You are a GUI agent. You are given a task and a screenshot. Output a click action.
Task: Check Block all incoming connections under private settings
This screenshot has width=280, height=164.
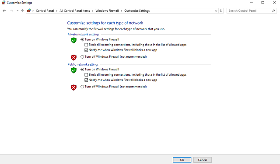(86, 45)
